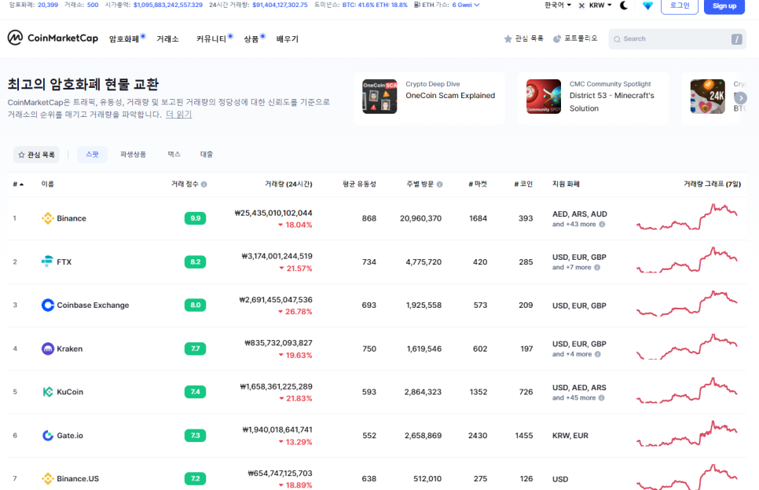This screenshot has width=759, height=490.
Task: Click the Binance.US exchange logo
Action: click(x=47, y=478)
